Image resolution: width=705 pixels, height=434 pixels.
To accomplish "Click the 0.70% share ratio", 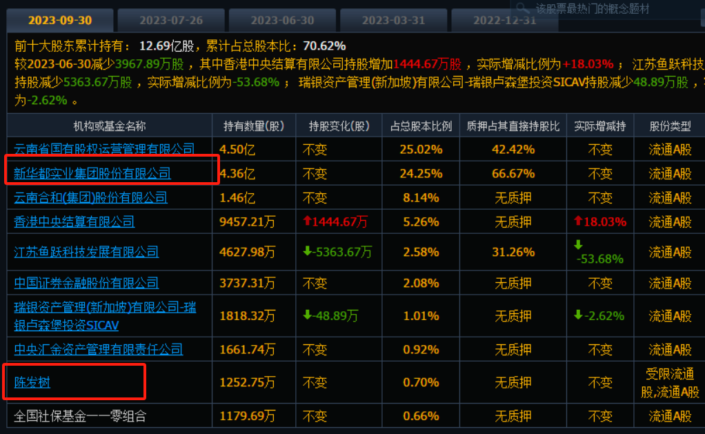I will pyautogui.click(x=421, y=383).
